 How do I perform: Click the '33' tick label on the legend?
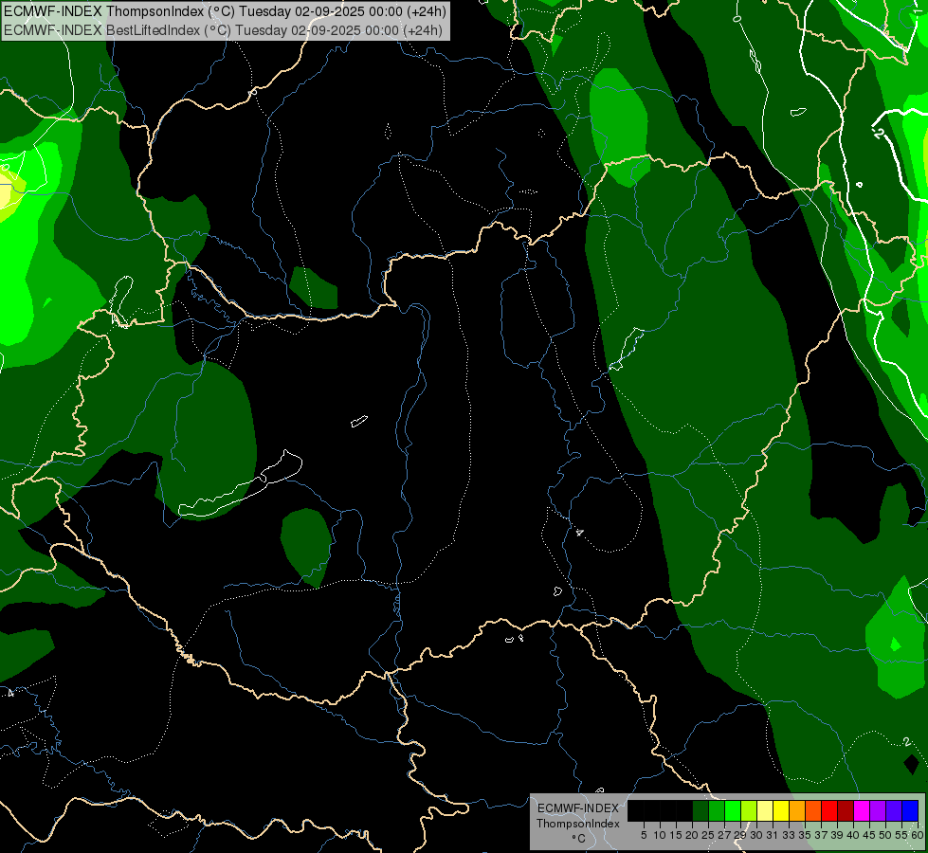[789, 835]
